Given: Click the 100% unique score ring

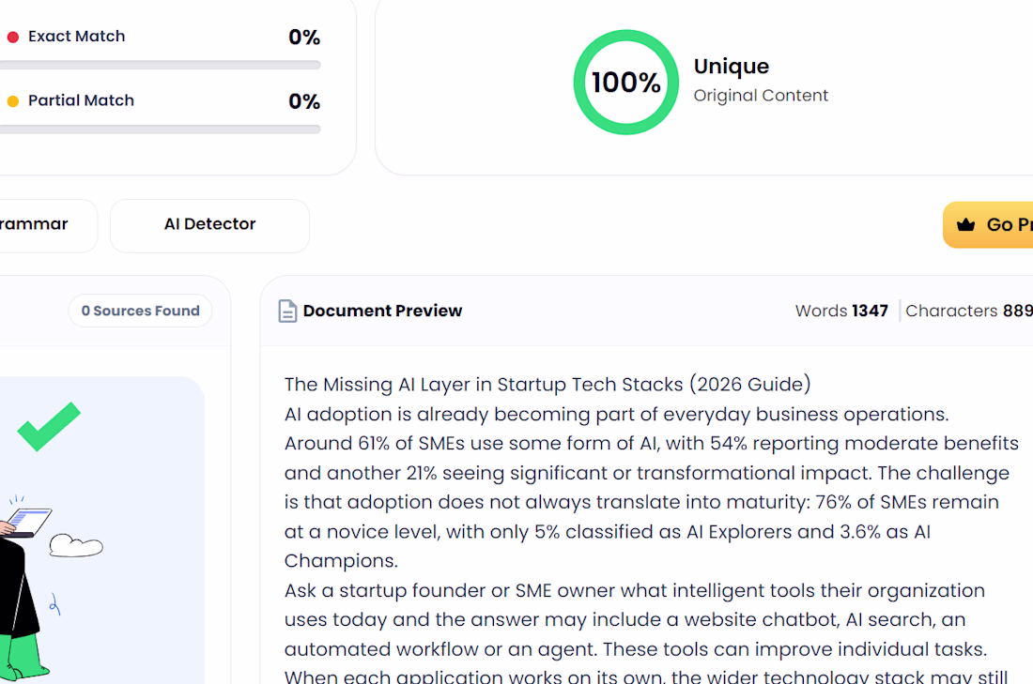Looking at the screenshot, I should (x=625, y=83).
